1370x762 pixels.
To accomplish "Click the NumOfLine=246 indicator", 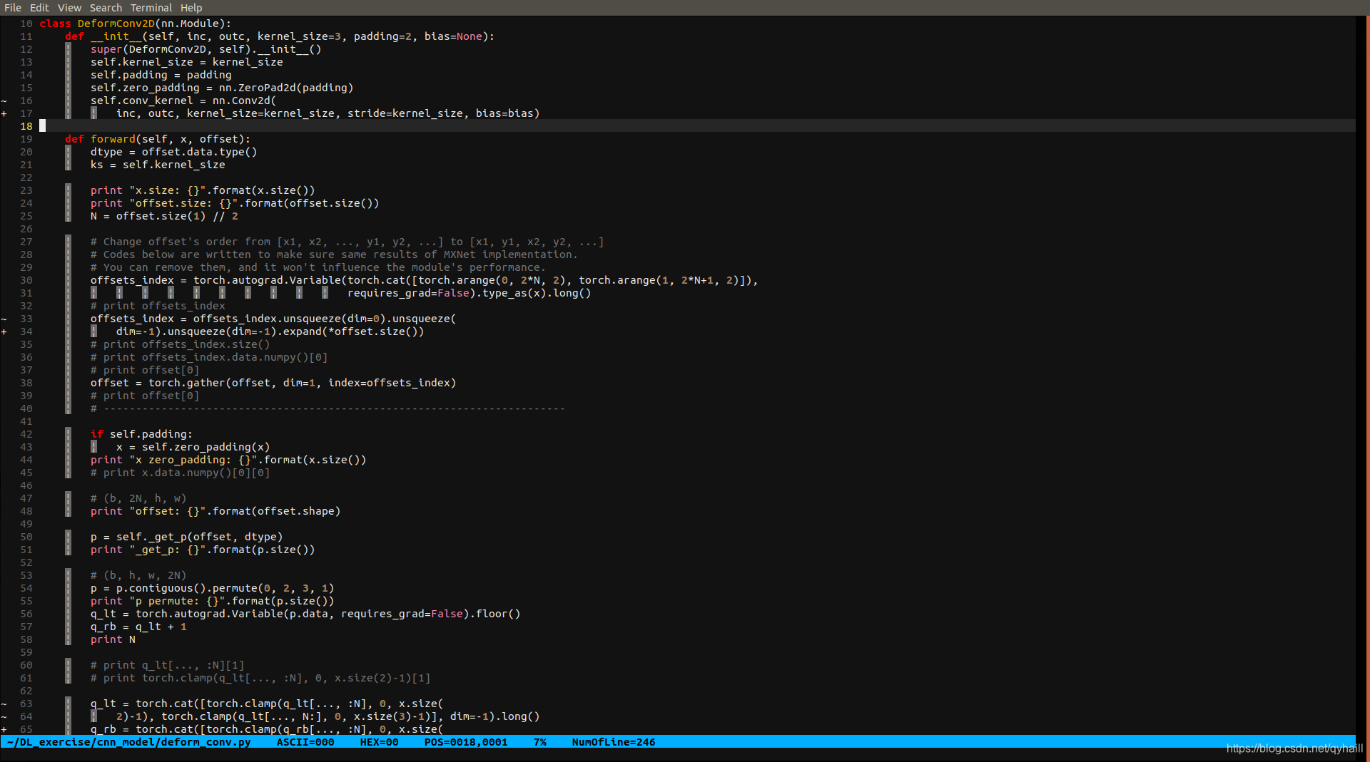I will point(614,741).
